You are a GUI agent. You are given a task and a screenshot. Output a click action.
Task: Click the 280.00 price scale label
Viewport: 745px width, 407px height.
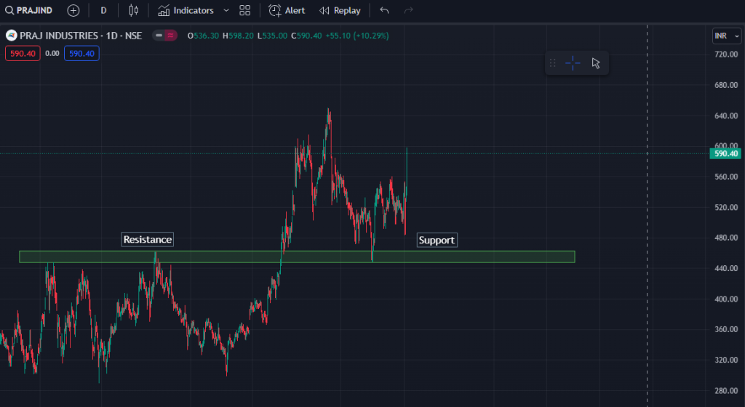726,391
